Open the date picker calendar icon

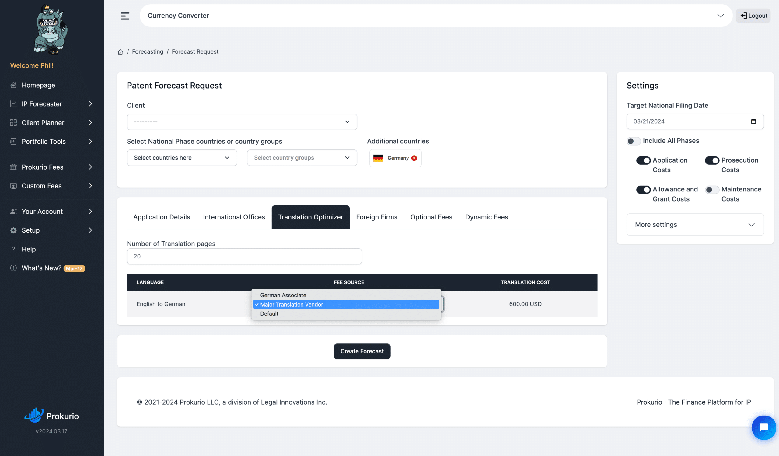(753, 121)
